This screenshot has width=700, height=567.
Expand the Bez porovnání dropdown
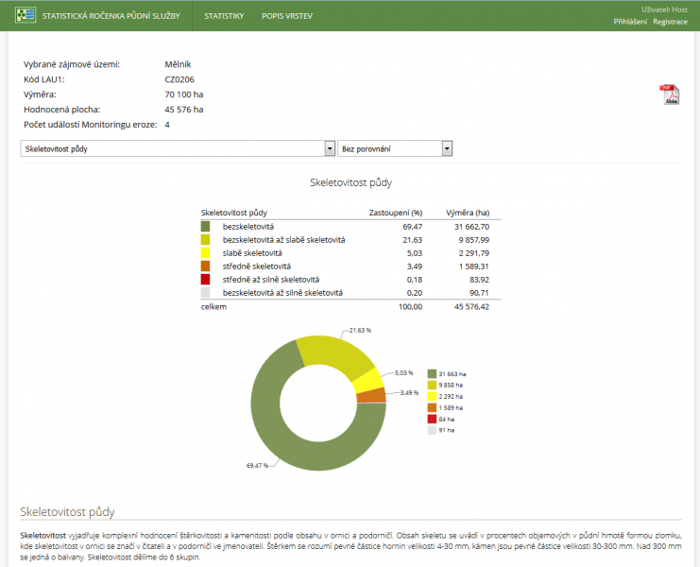coord(395,148)
